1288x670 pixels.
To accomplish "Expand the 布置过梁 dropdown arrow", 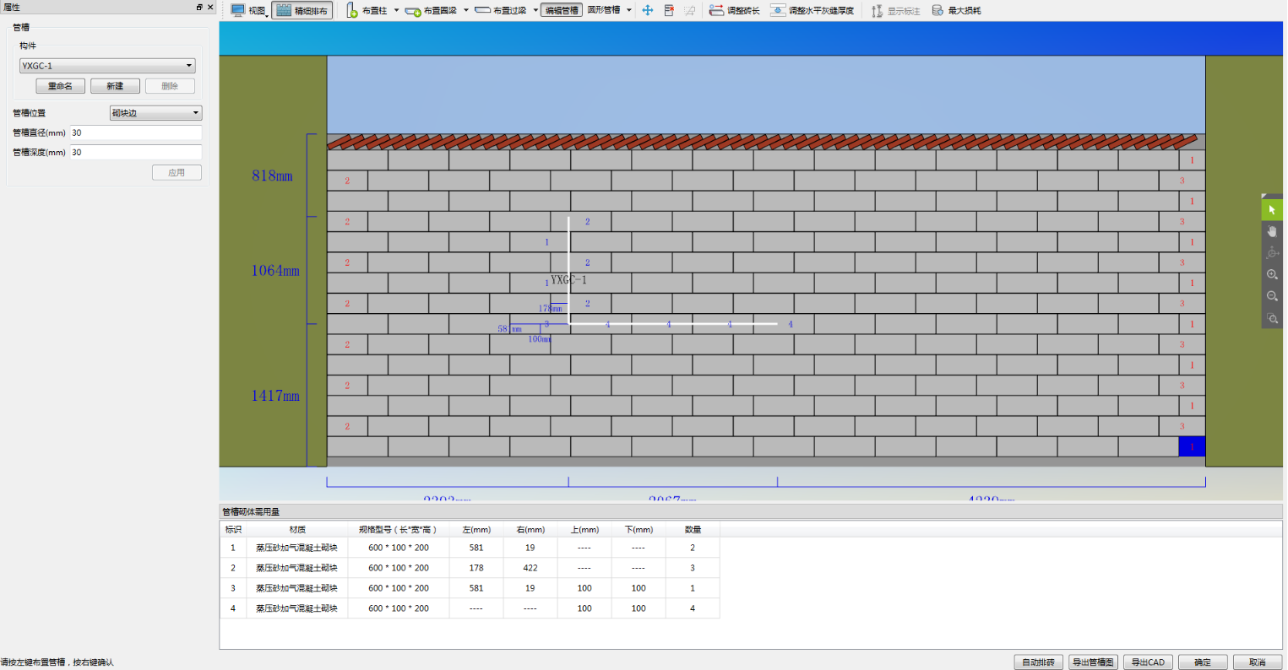I will tap(535, 10).
